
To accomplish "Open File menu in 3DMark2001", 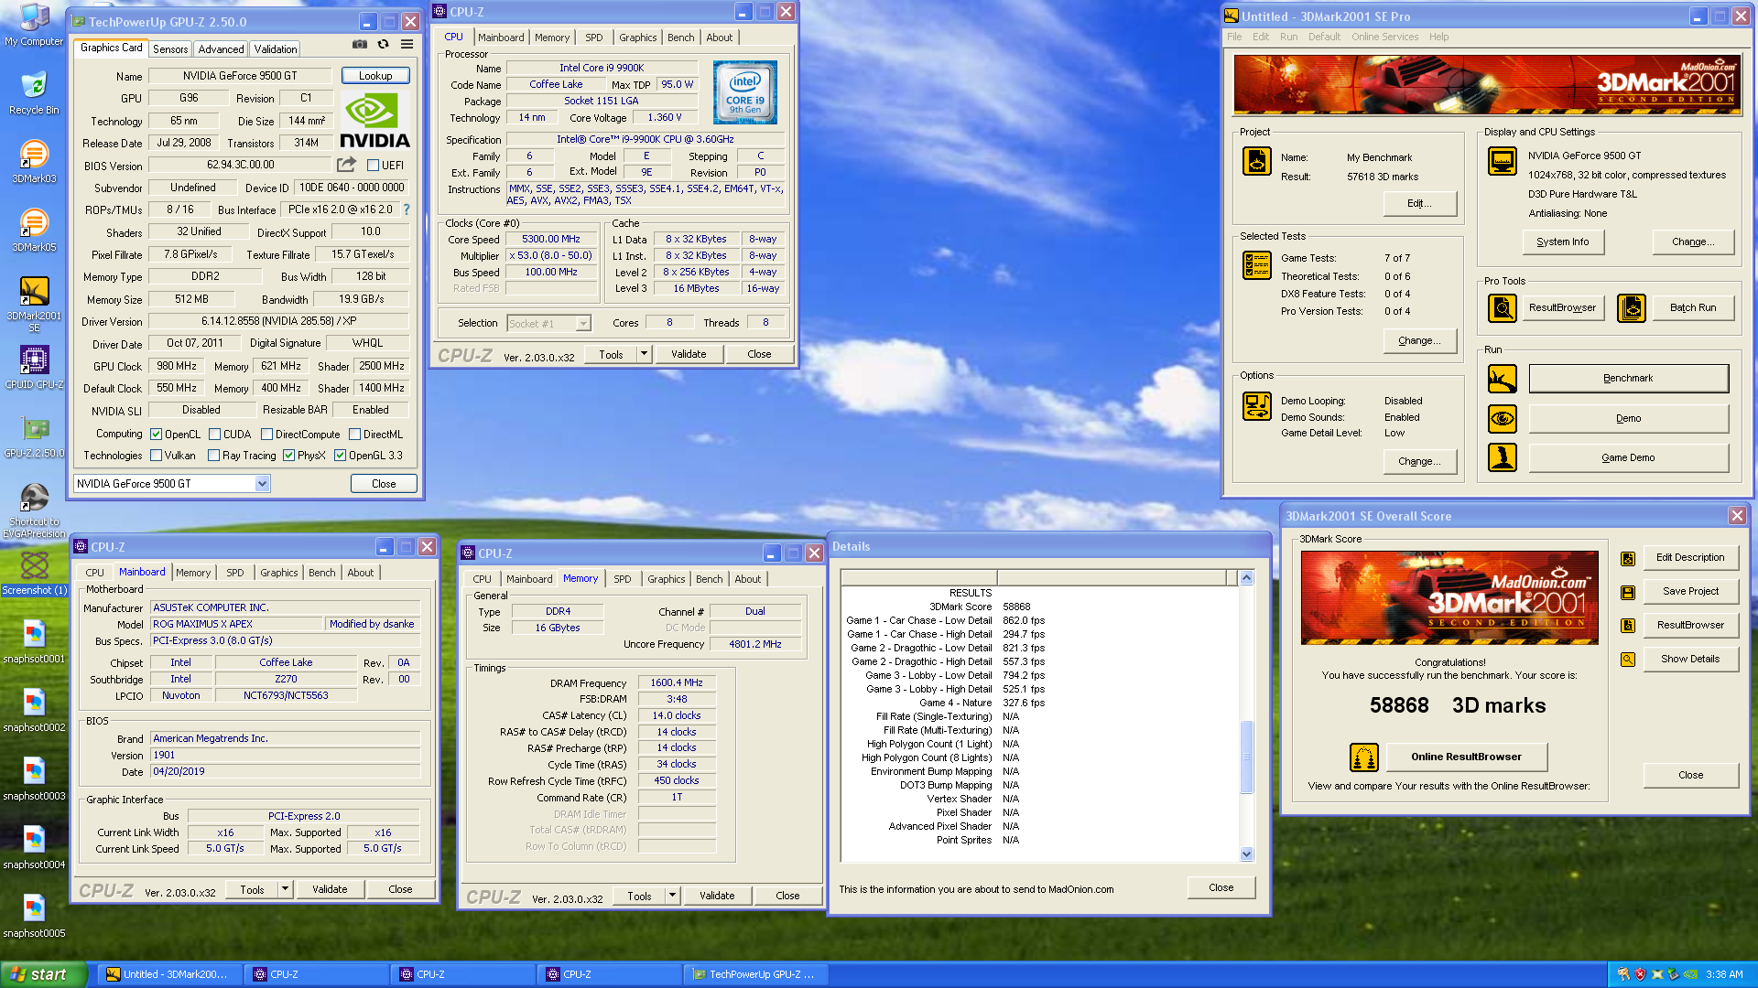I will point(1234,37).
